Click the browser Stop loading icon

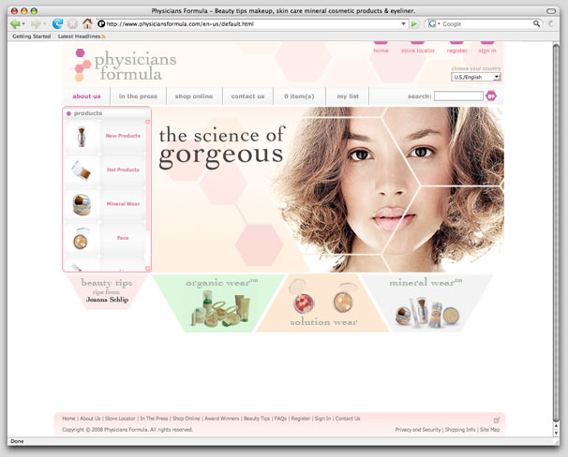click(72, 23)
